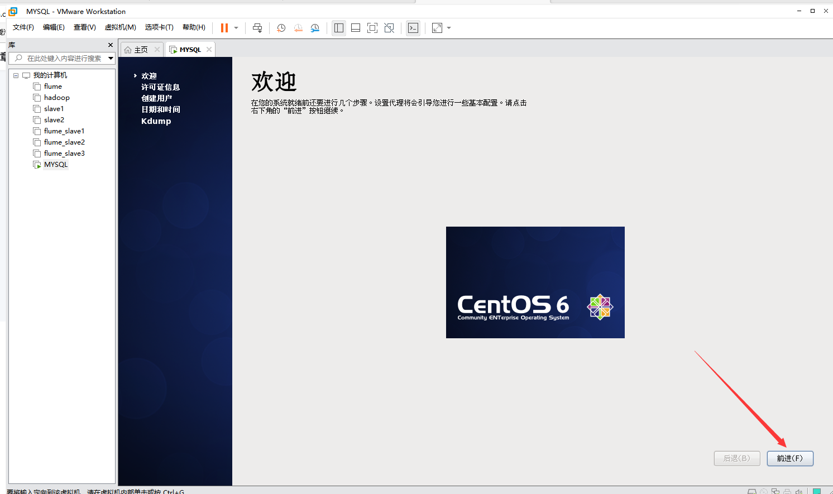The width and height of the screenshot is (833, 494).
Task: Click the CentOS 6 logo image
Action: pyautogui.click(x=535, y=282)
